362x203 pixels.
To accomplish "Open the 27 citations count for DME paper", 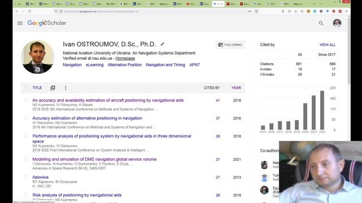I will [x=217, y=159].
